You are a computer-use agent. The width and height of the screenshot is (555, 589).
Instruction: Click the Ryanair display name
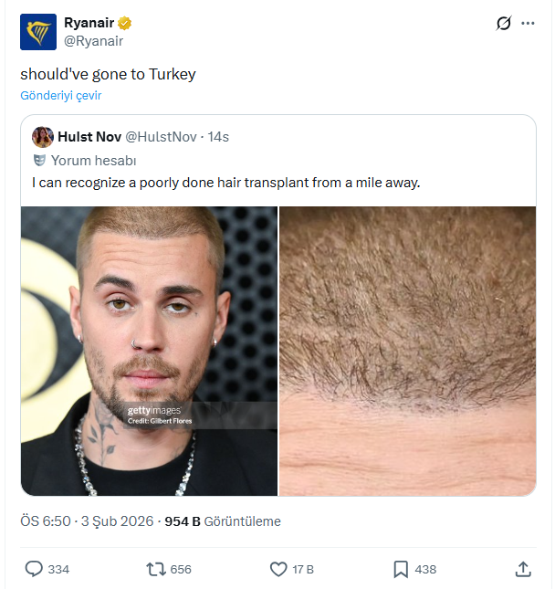pos(89,23)
